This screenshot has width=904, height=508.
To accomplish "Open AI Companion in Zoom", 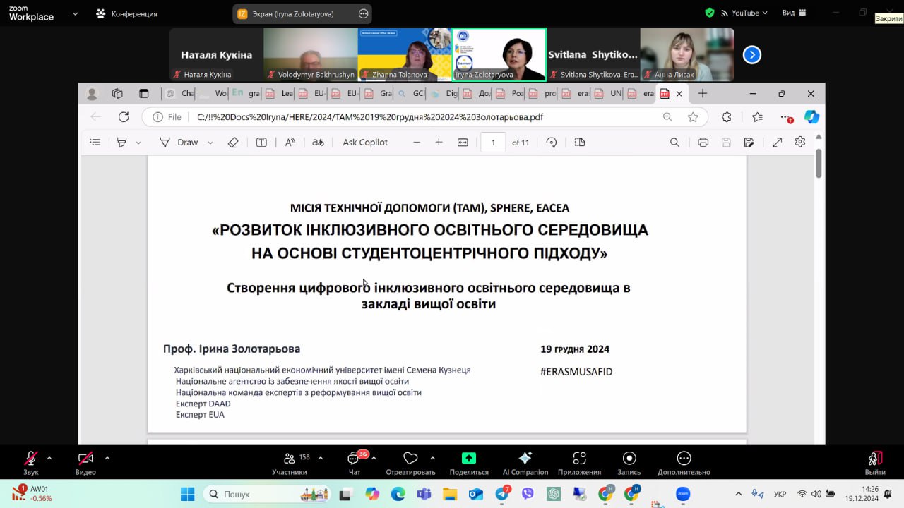I will pyautogui.click(x=525, y=463).
